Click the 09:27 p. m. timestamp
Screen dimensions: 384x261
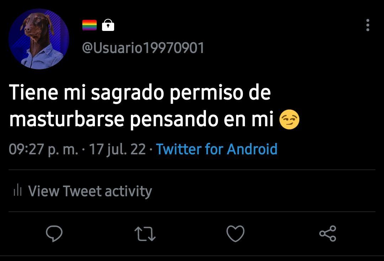(44, 149)
